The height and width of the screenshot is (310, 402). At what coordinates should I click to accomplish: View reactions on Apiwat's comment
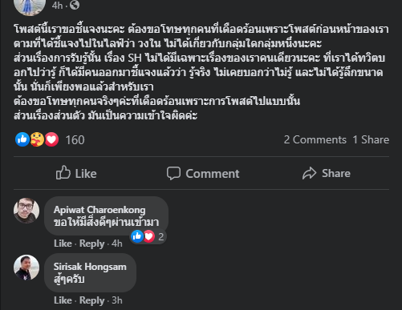point(148,236)
